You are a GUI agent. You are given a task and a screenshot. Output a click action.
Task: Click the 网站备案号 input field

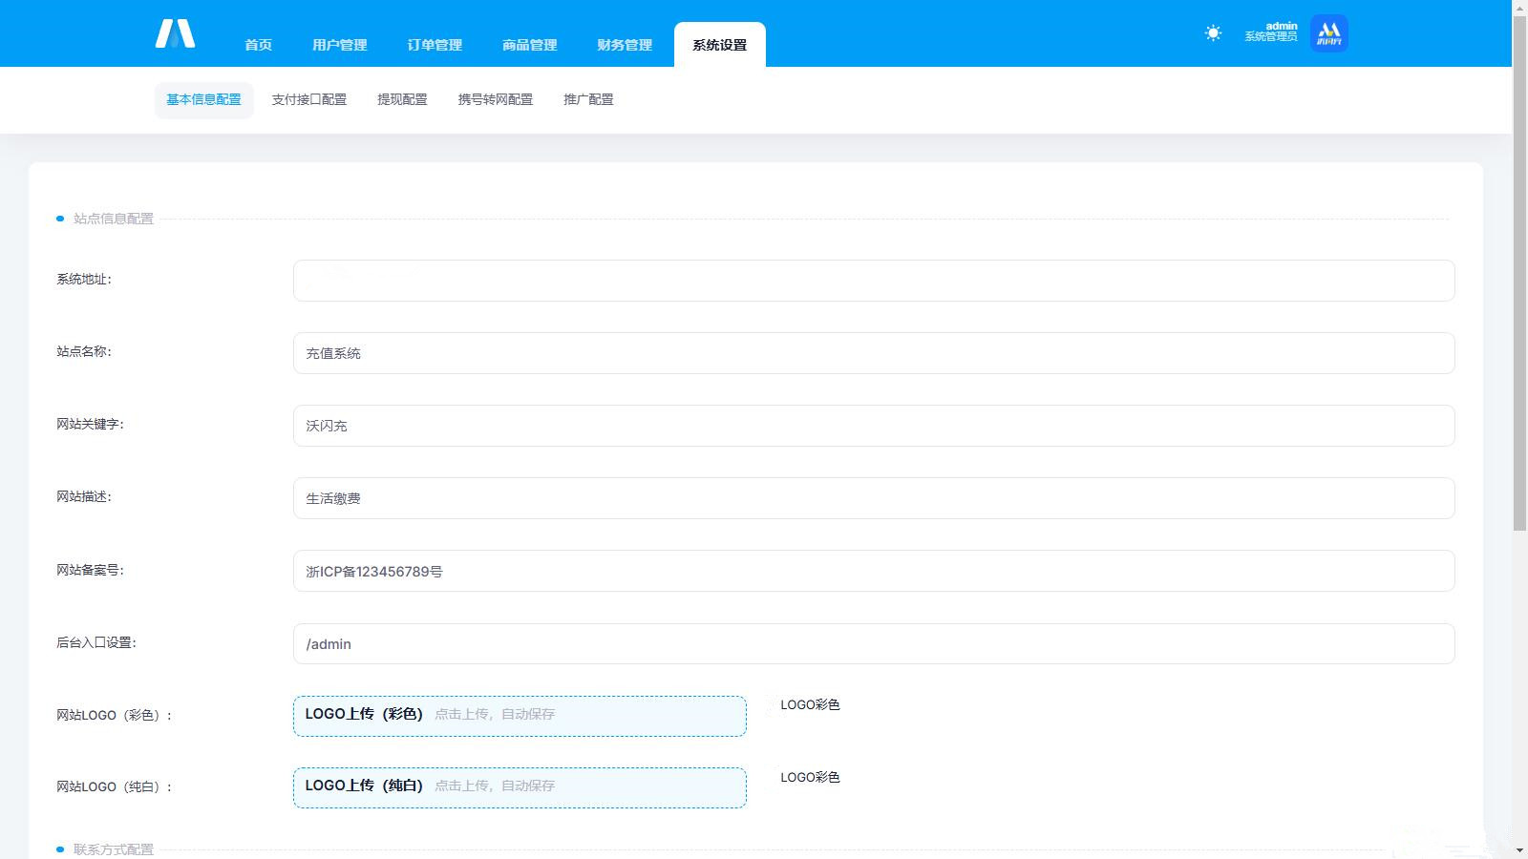point(873,571)
